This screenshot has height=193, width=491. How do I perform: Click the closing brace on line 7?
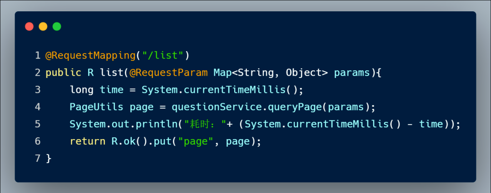[x=49, y=158]
